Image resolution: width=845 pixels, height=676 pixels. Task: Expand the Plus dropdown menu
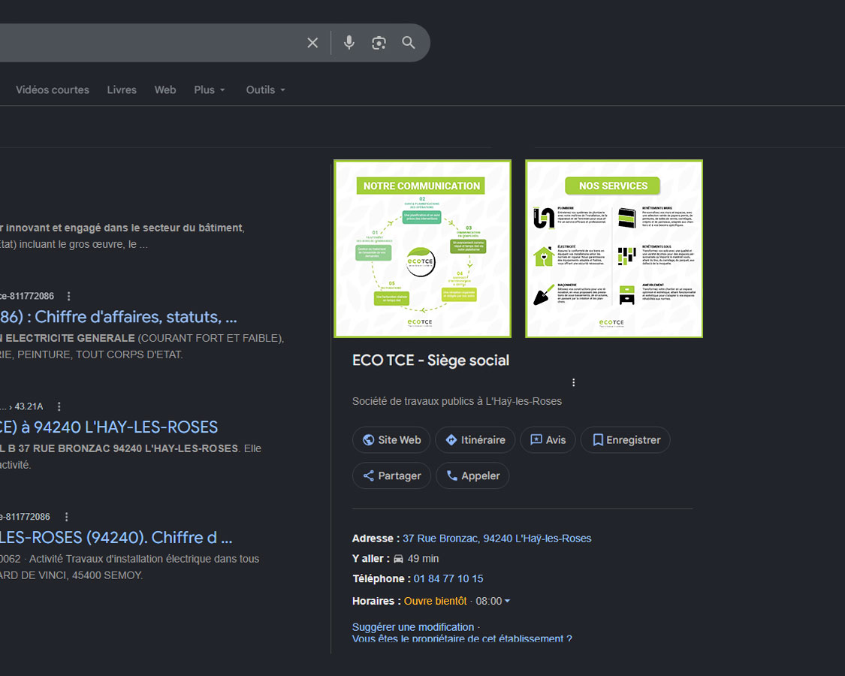210,90
